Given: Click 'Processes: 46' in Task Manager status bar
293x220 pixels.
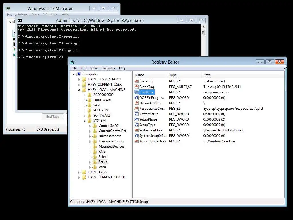Looking at the screenshot, I should pos(15,129).
